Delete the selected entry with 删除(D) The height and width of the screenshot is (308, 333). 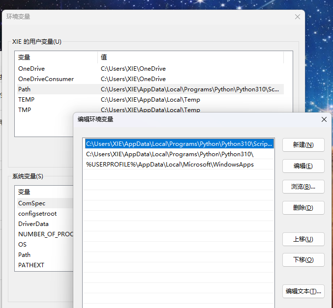tap(303, 208)
